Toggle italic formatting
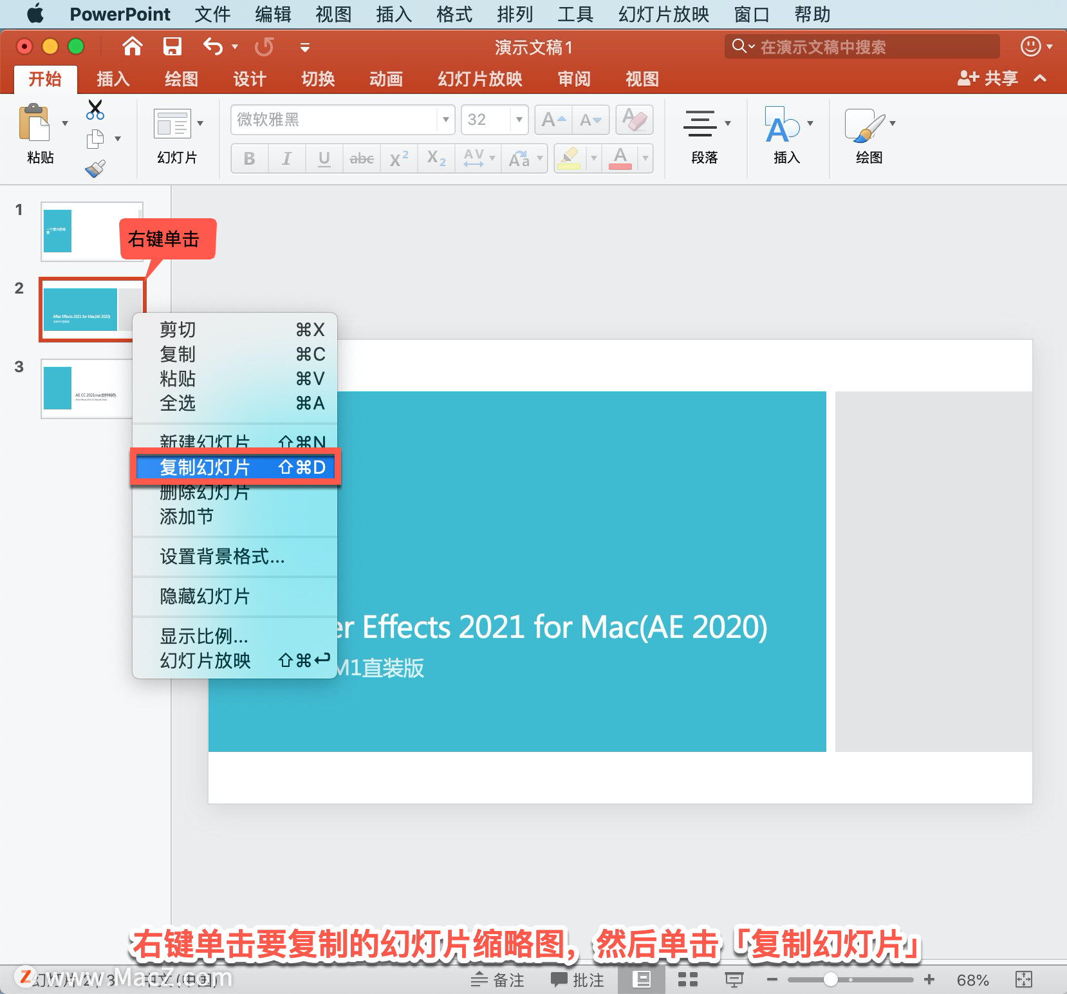Screen dimensions: 1067x994 tap(286, 158)
